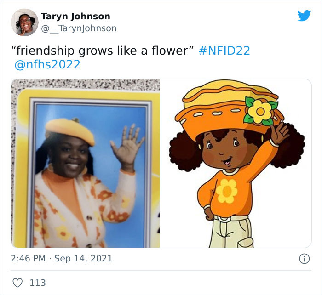Viewport: 322px width, 295px height.
Task: Click the yellow beret in the photo
Action: [70, 130]
